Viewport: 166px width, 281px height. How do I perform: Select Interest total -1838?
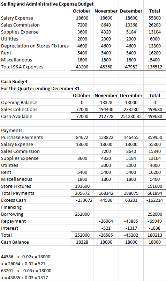[155, 228]
